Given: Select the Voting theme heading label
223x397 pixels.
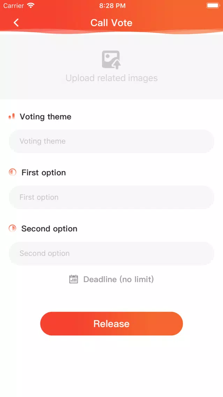Looking at the screenshot, I should coord(45,117).
